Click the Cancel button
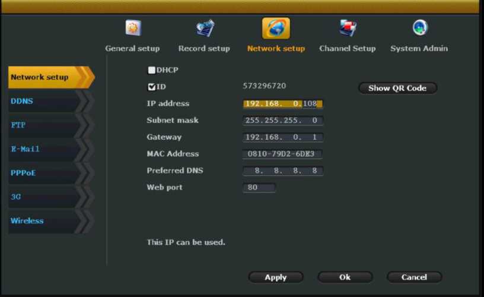The height and width of the screenshot is (297, 484). (414, 277)
